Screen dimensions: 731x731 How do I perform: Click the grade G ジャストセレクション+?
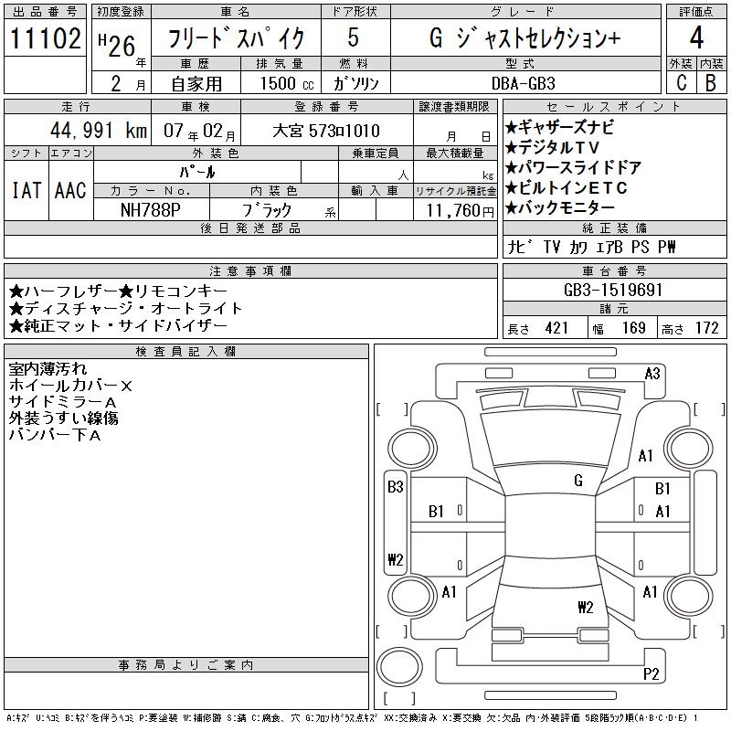point(524,37)
